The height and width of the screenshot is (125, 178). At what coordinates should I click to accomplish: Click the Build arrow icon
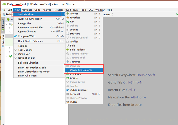[x=68, y=46]
